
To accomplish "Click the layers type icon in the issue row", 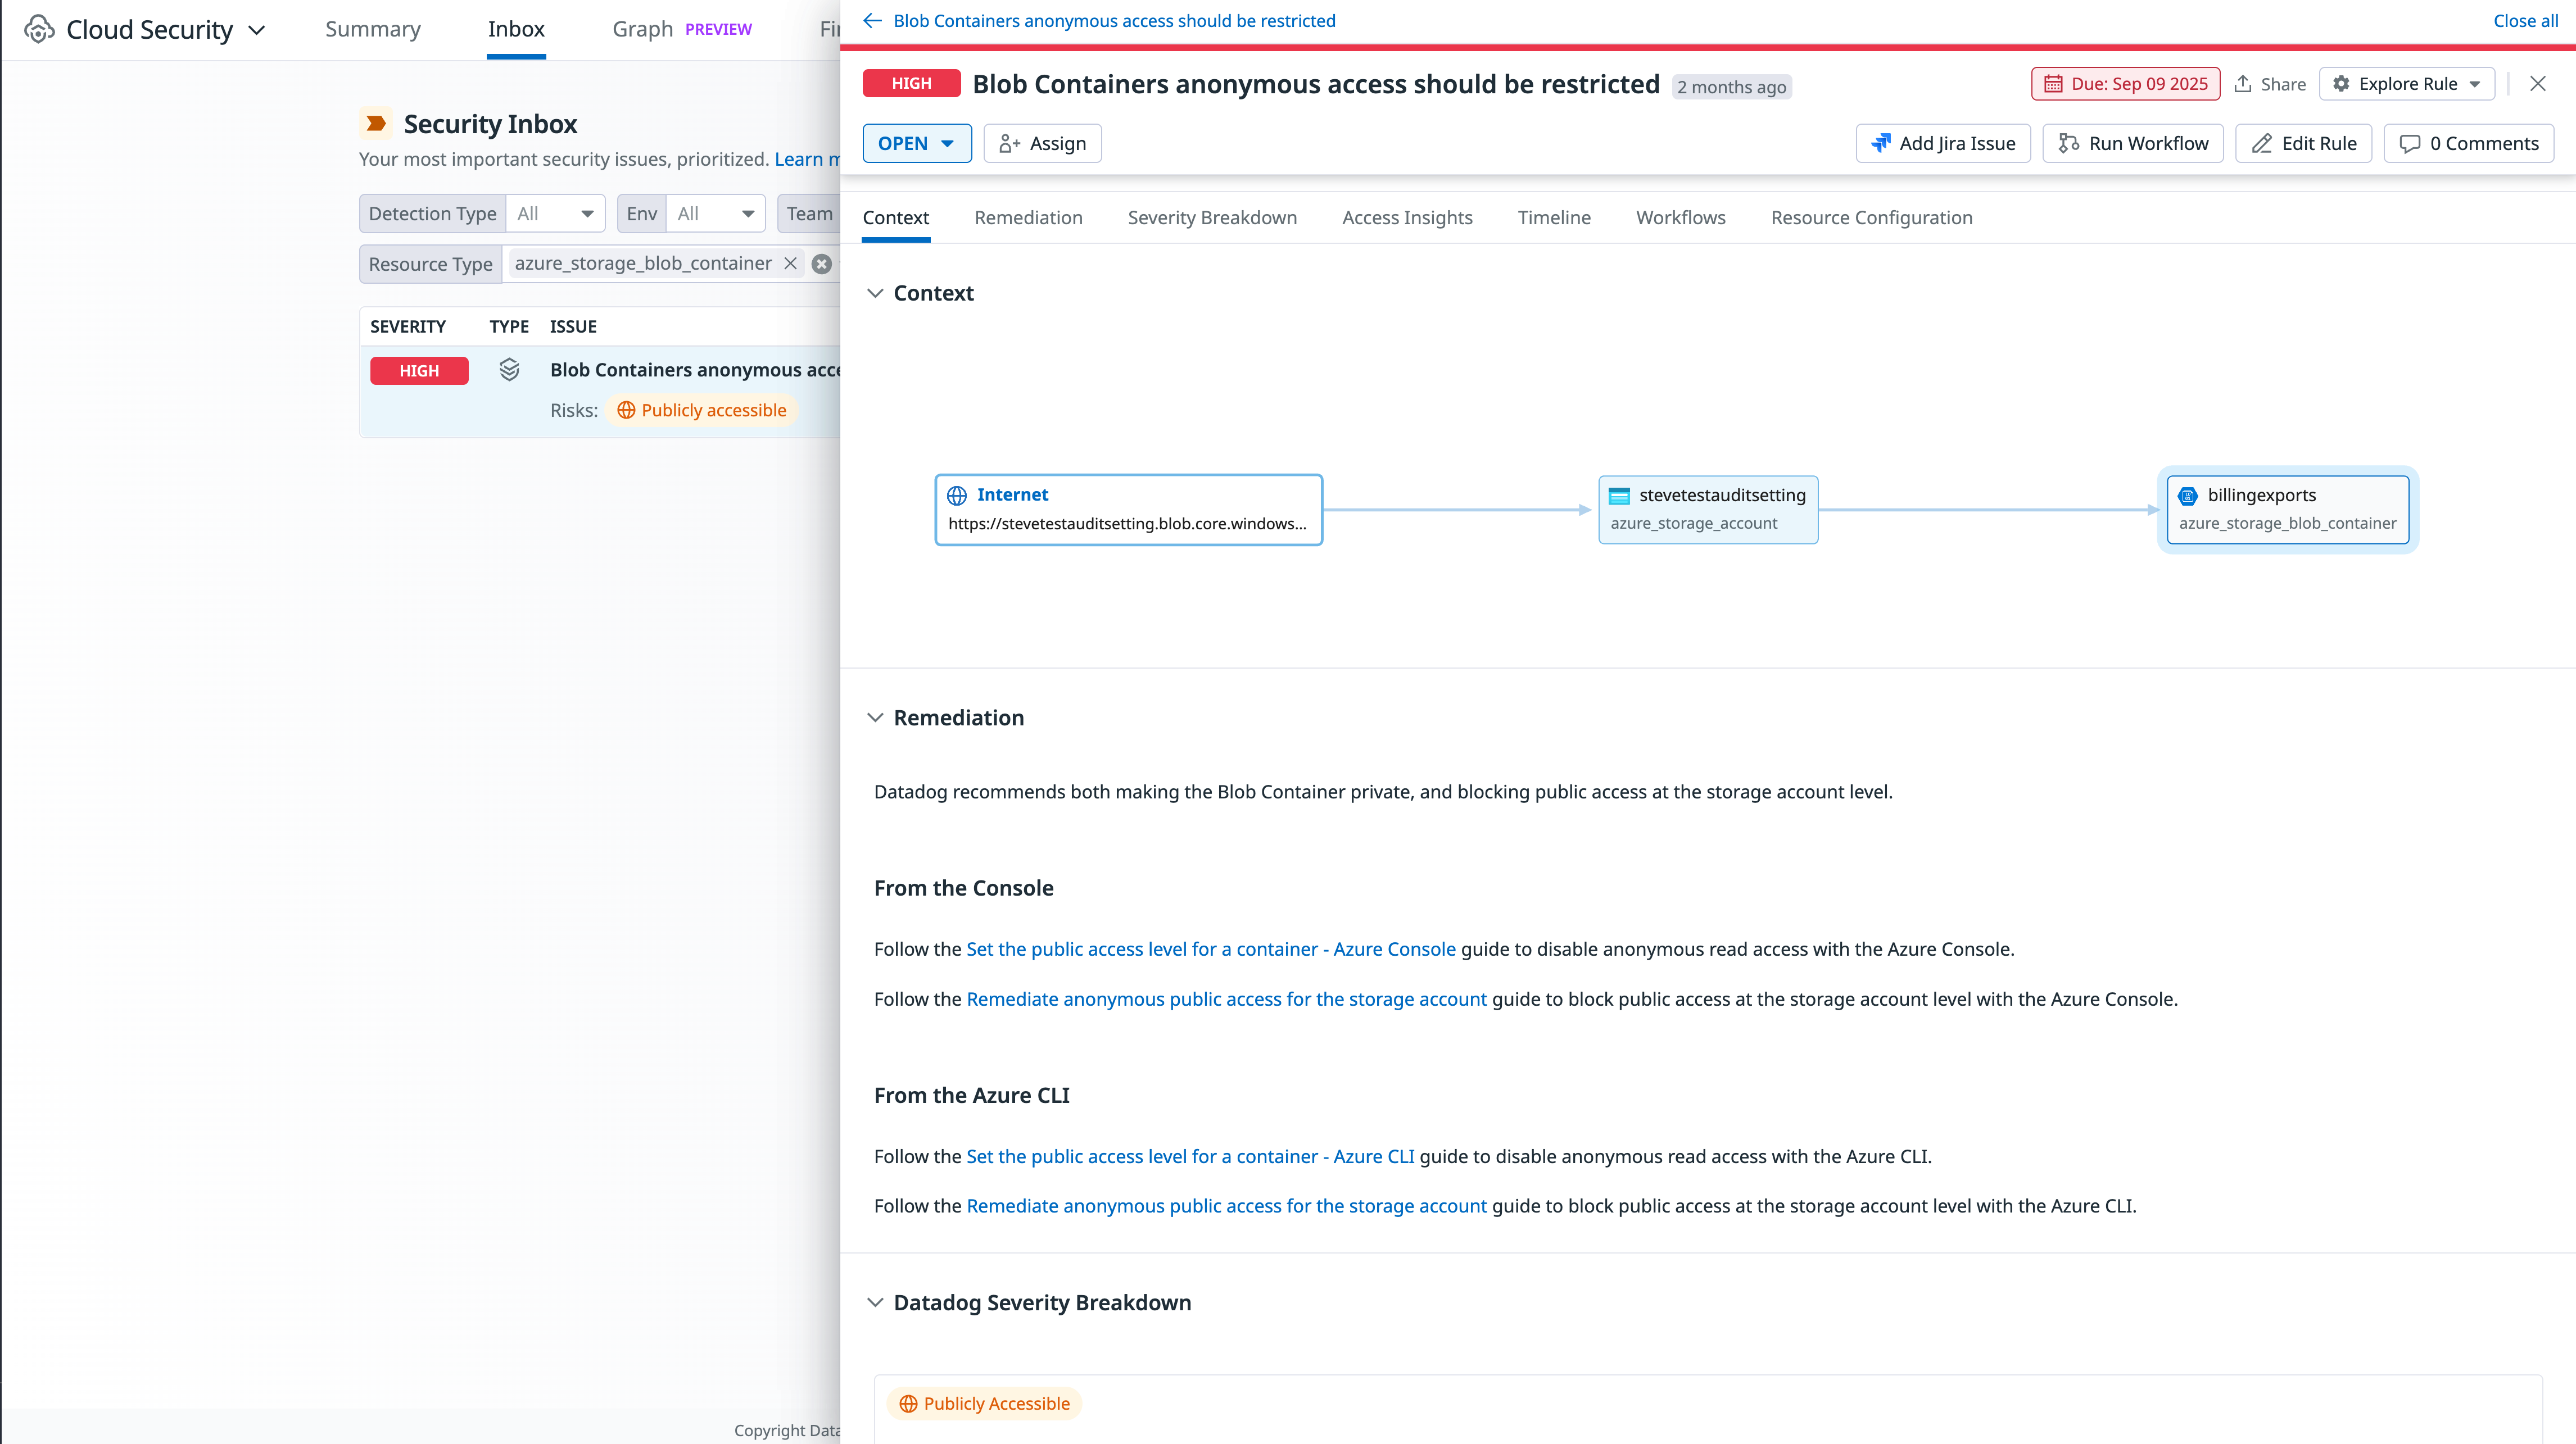I will coord(510,369).
